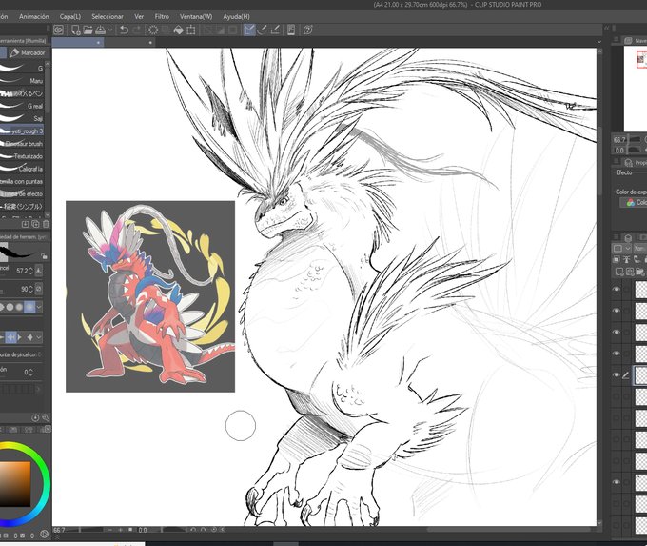647x546 pixels.
Task: Open the CLIP STUDIO launcher icon
Action: tap(59, 30)
